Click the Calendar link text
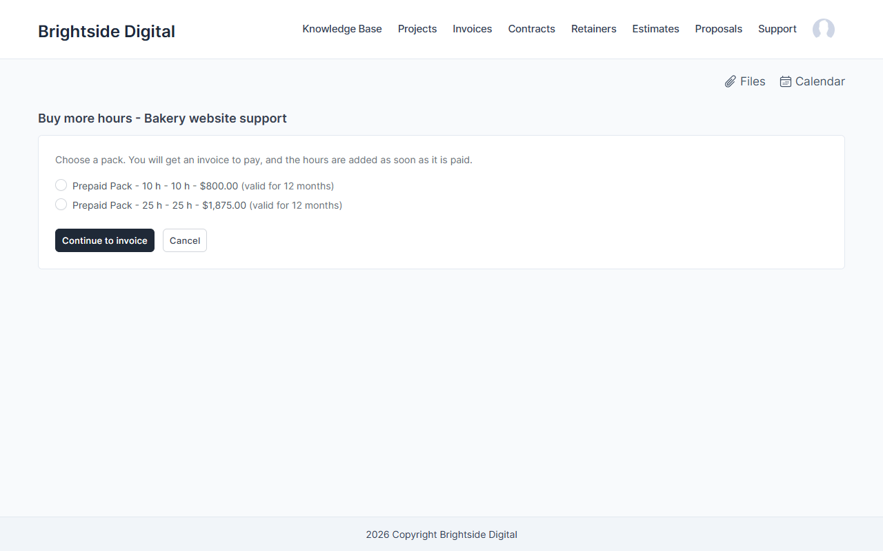Viewport: 883px width, 551px height. pyautogui.click(x=820, y=81)
